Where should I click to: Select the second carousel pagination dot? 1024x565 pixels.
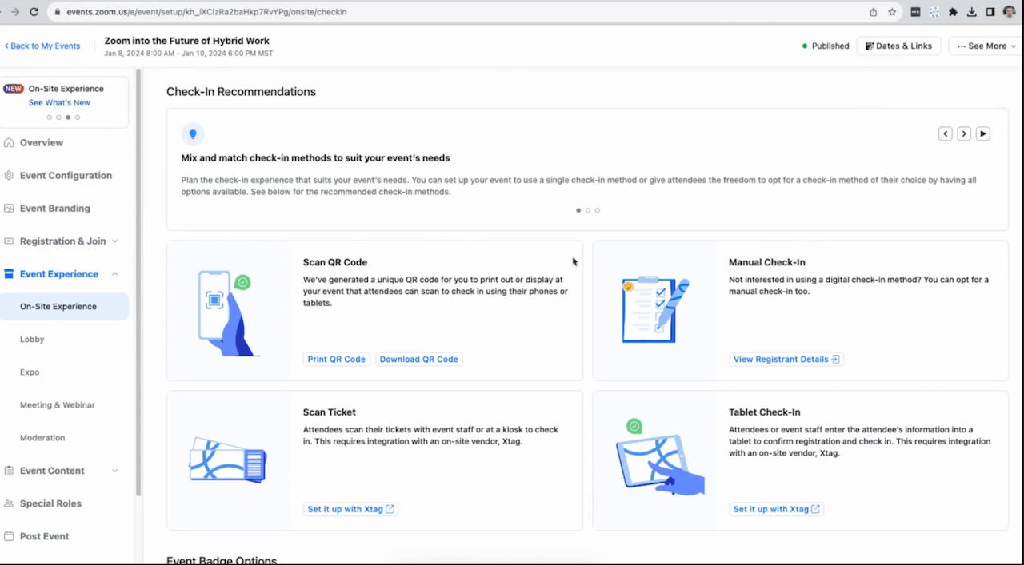coord(588,210)
